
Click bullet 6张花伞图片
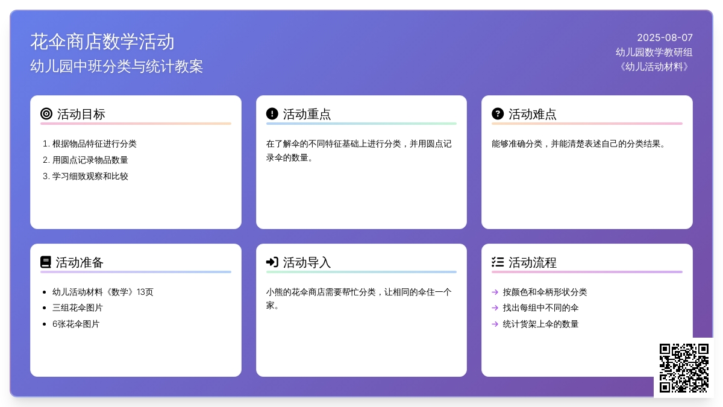pyautogui.click(x=76, y=324)
